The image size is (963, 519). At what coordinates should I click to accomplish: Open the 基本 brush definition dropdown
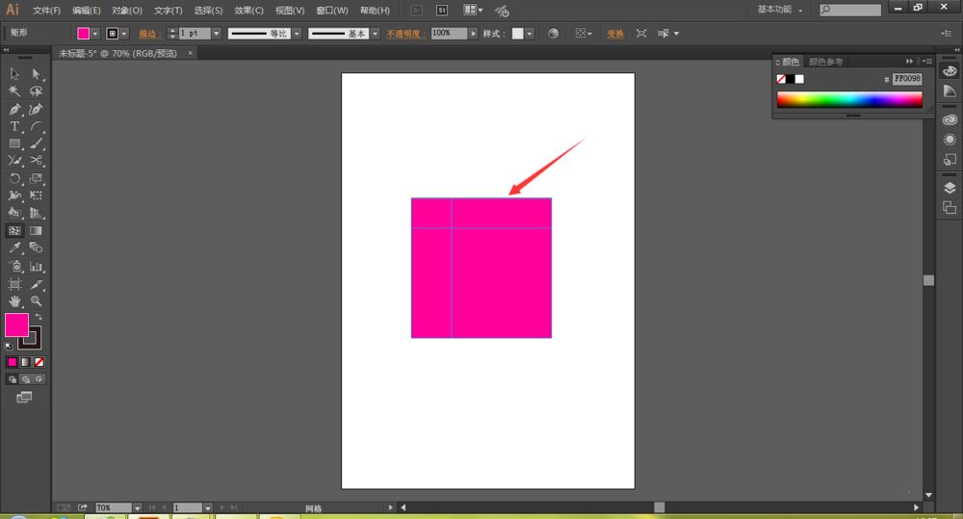[376, 34]
